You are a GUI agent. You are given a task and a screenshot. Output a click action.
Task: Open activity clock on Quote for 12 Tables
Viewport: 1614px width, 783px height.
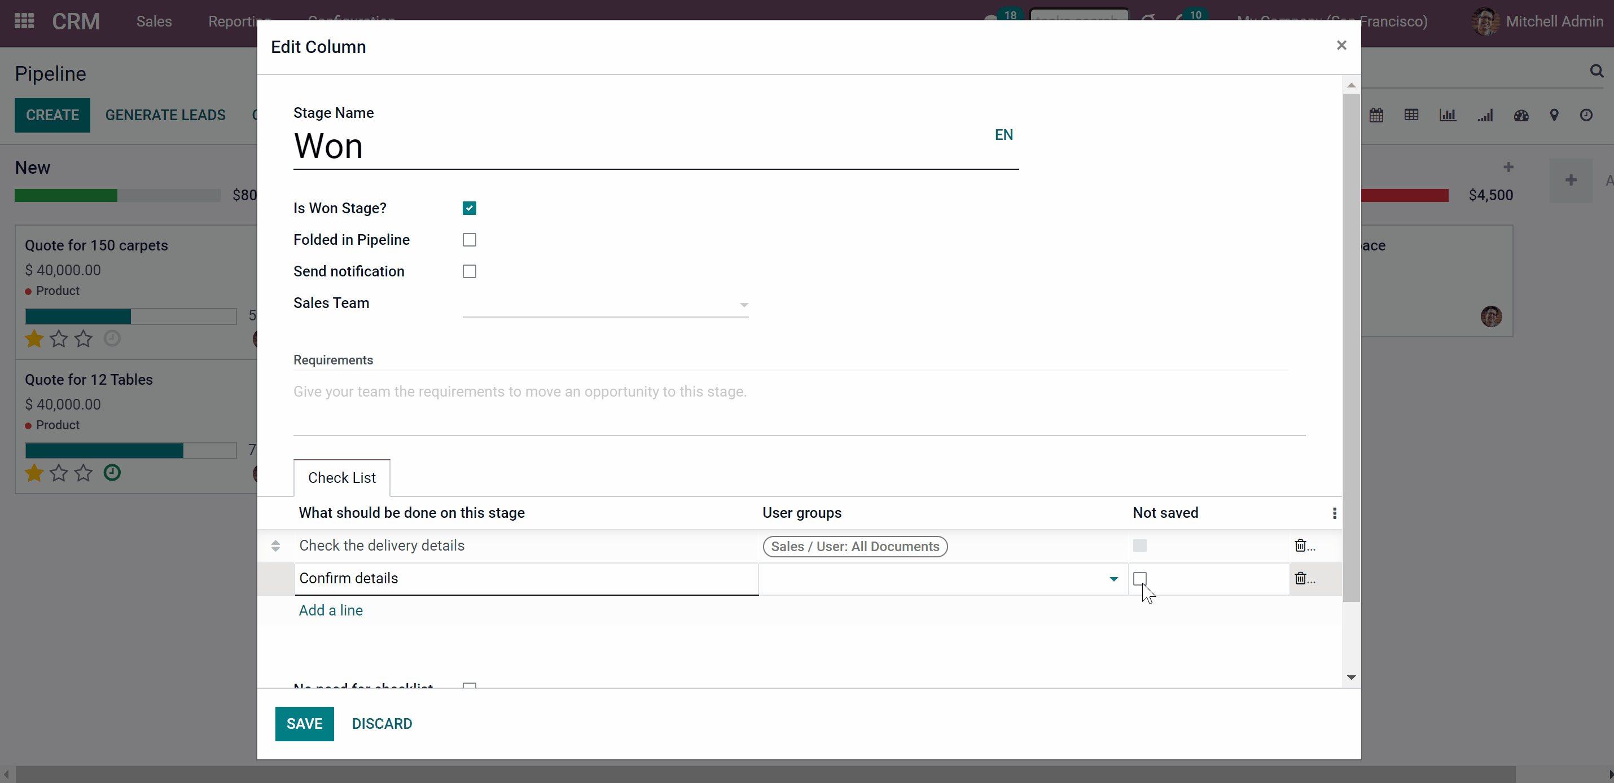(x=112, y=472)
